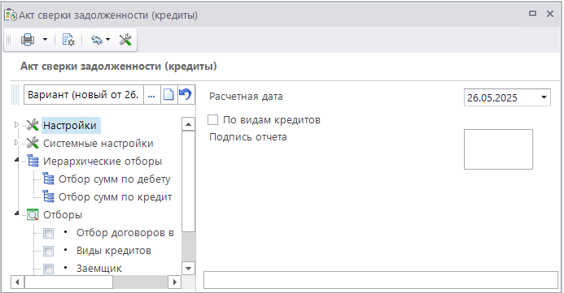Select the Отборы tree item

[x=63, y=215]
